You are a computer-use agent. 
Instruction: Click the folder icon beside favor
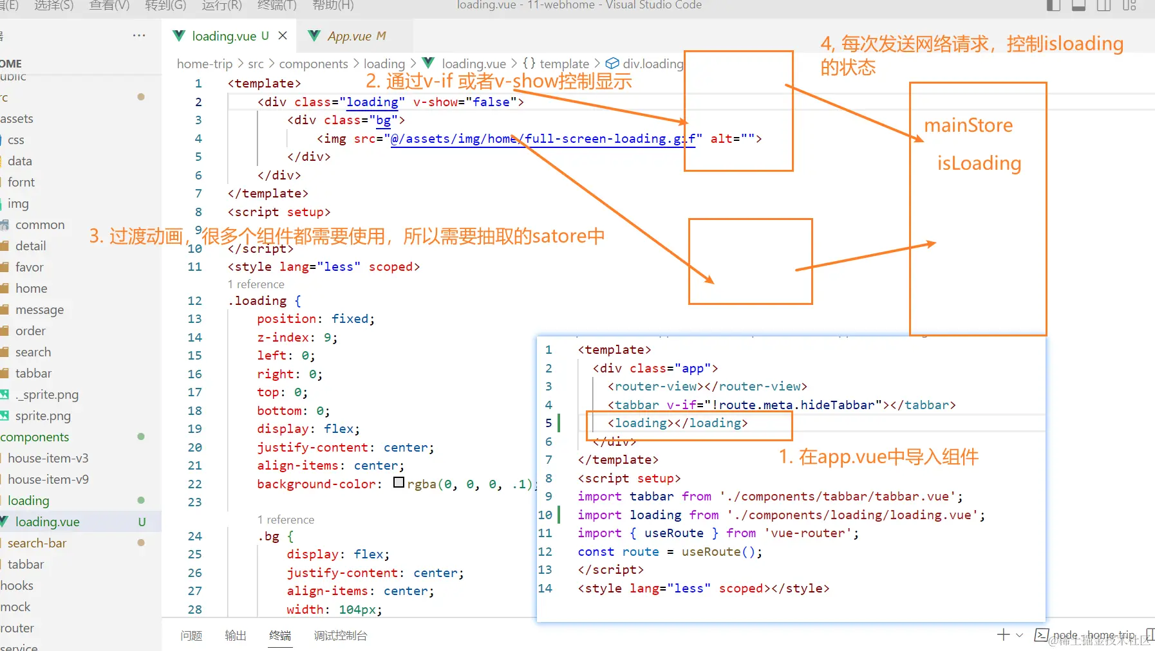5,267
